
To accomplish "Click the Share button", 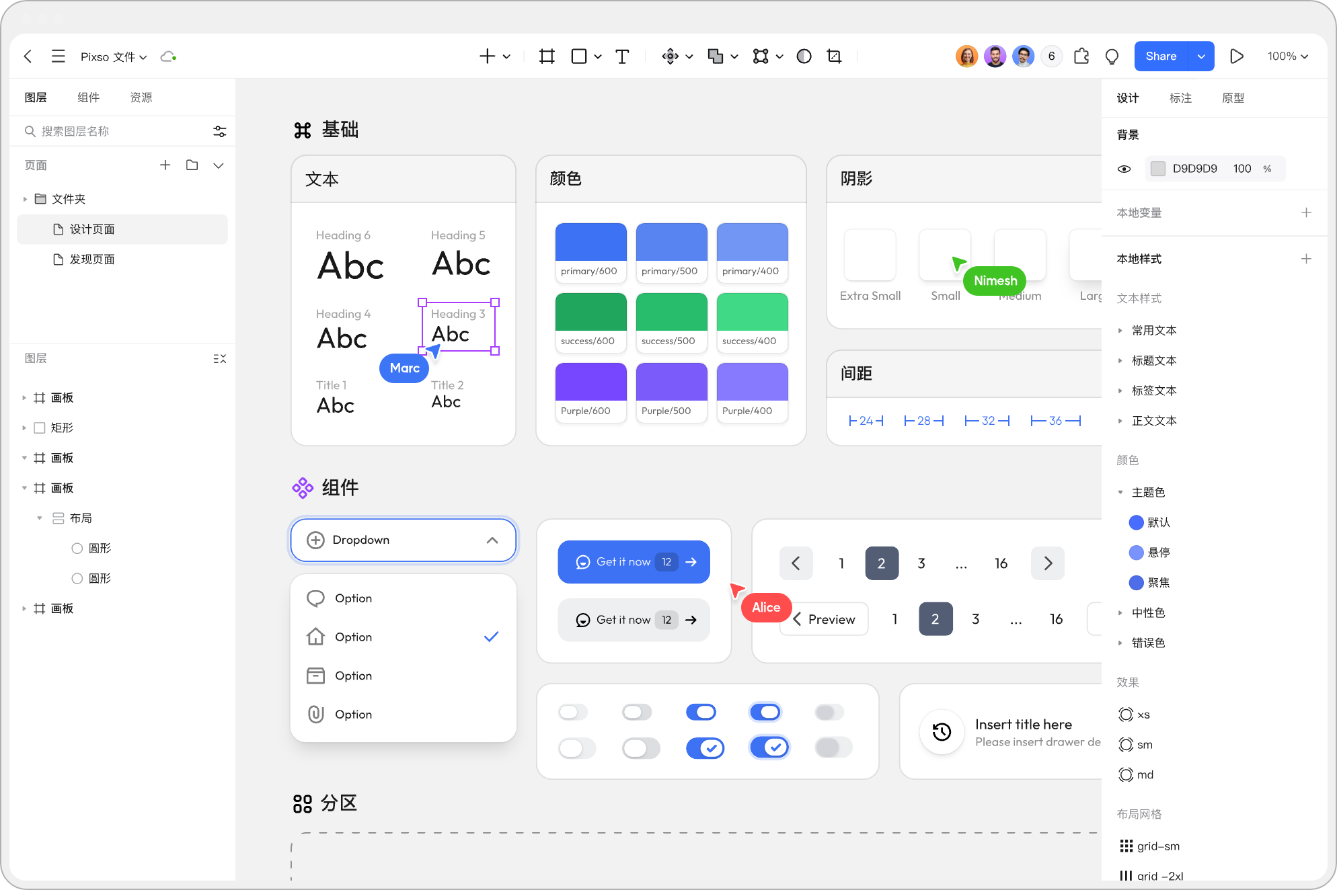I will coord(1161,56).
